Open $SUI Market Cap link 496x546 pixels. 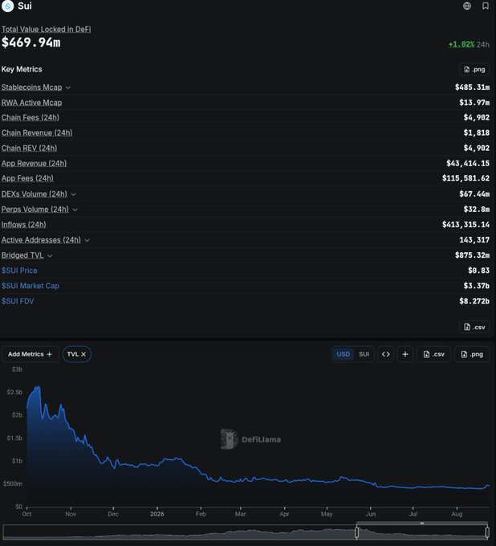[30, 286]
